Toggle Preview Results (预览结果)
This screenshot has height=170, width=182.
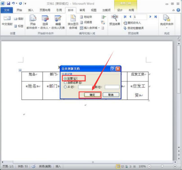115,20
